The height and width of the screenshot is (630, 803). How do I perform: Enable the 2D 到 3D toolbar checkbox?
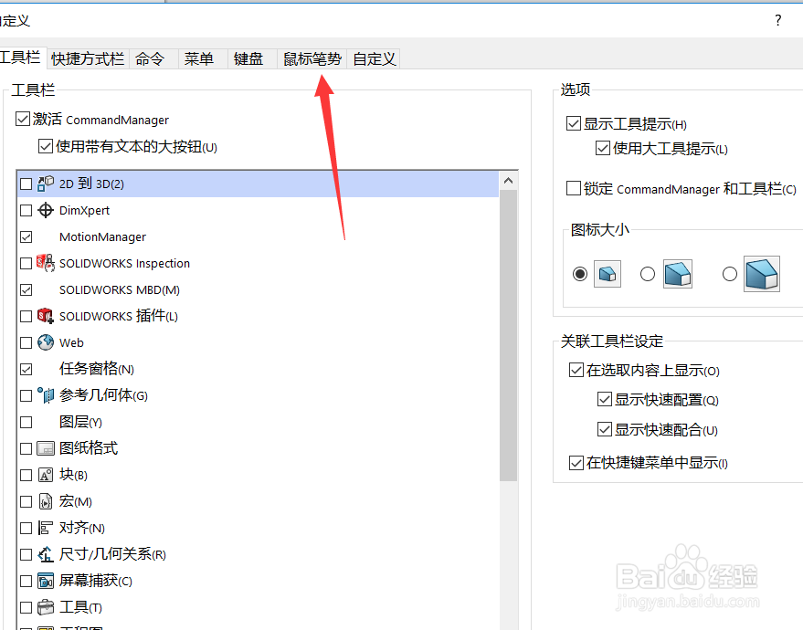point(26,184)
